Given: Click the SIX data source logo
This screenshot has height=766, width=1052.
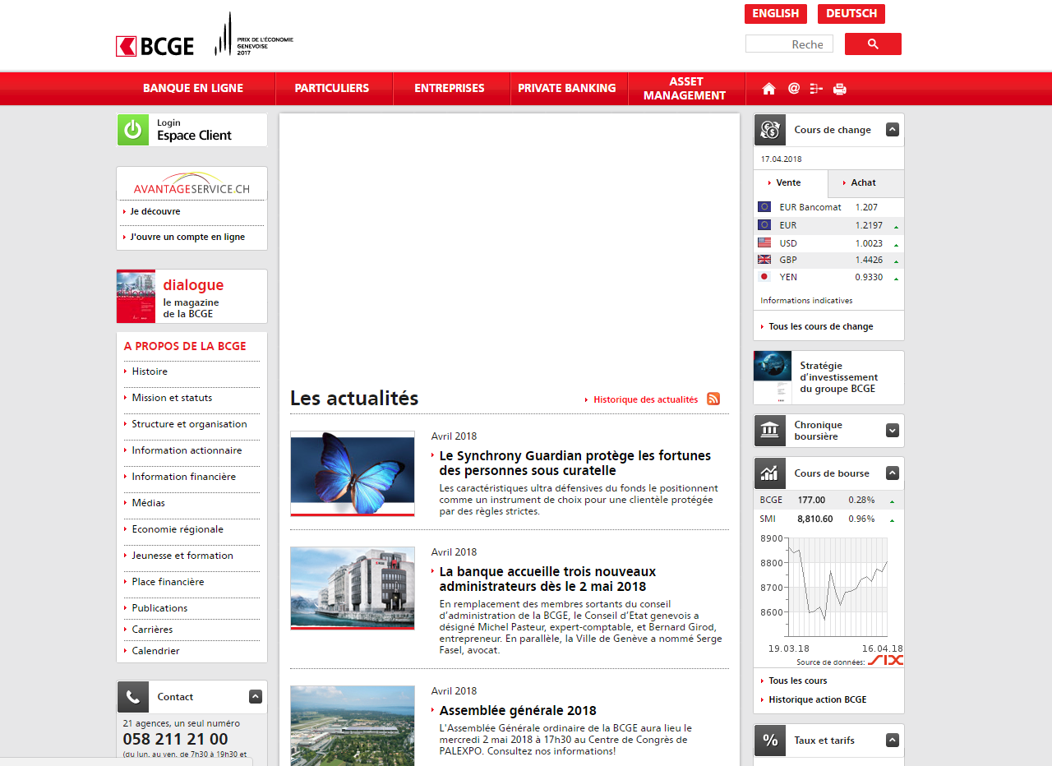Looking at the screenshot, I should click(885, 661).
